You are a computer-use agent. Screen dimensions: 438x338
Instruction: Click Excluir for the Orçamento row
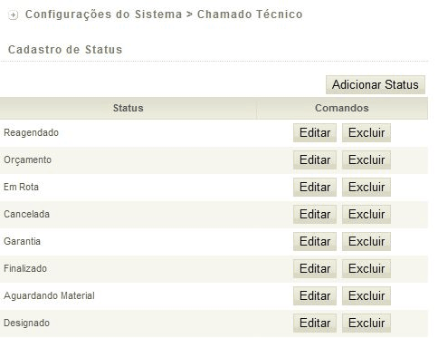point(367,159)
